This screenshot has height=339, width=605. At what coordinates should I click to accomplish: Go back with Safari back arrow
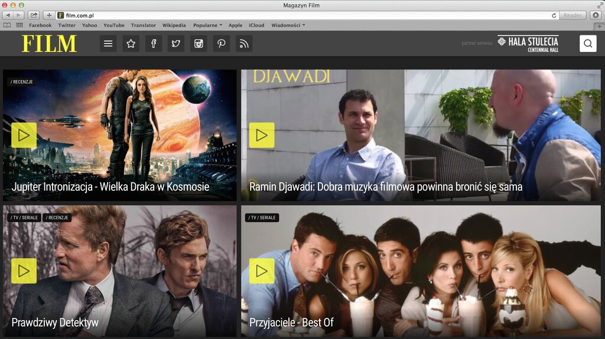[x=8, y=15]
